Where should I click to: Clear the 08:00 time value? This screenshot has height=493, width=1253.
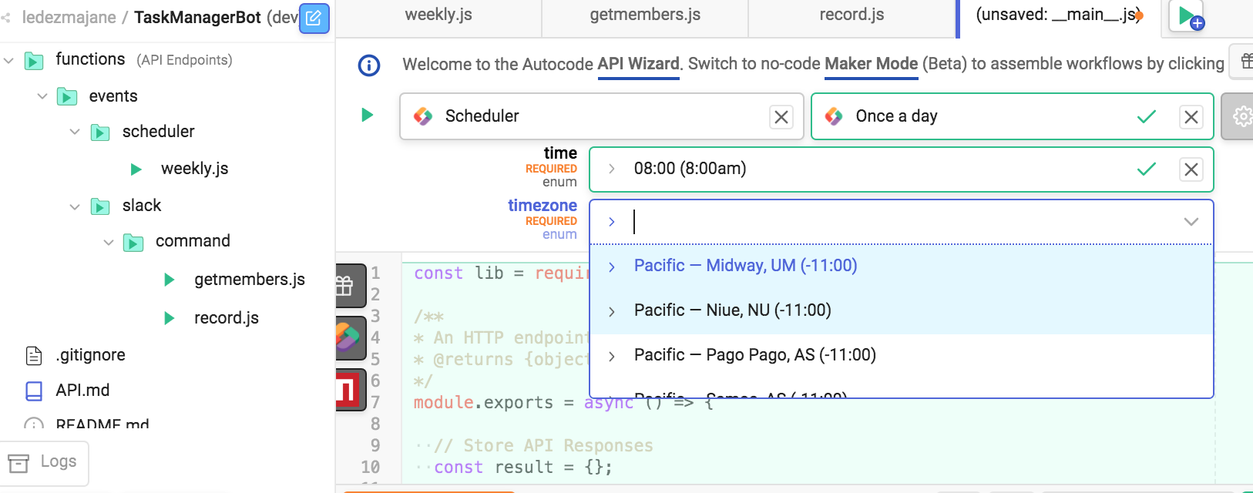click(x=1191, y=169)
